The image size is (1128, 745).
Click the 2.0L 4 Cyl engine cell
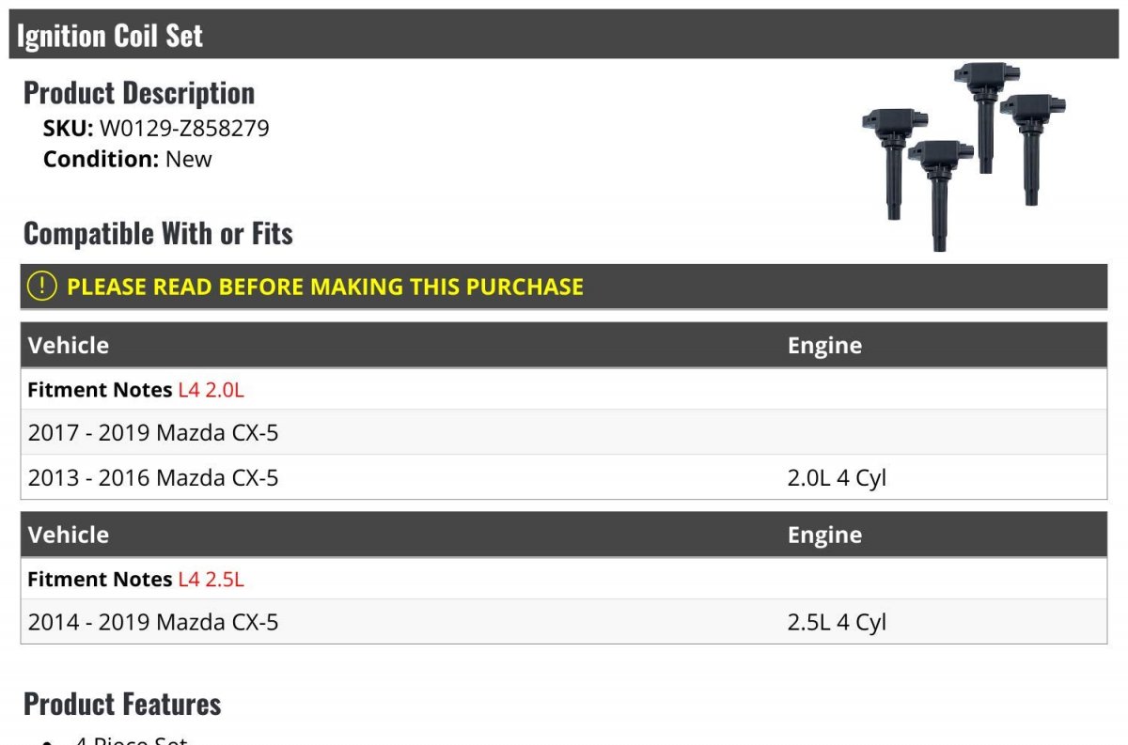pos(837,478)
